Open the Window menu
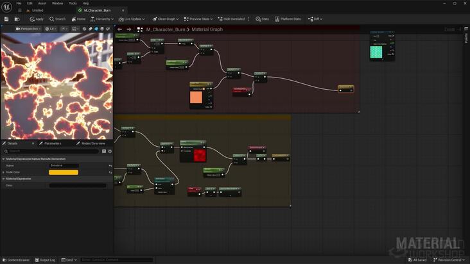This screenshot has height=264, width=470. (x=58, y=3)
